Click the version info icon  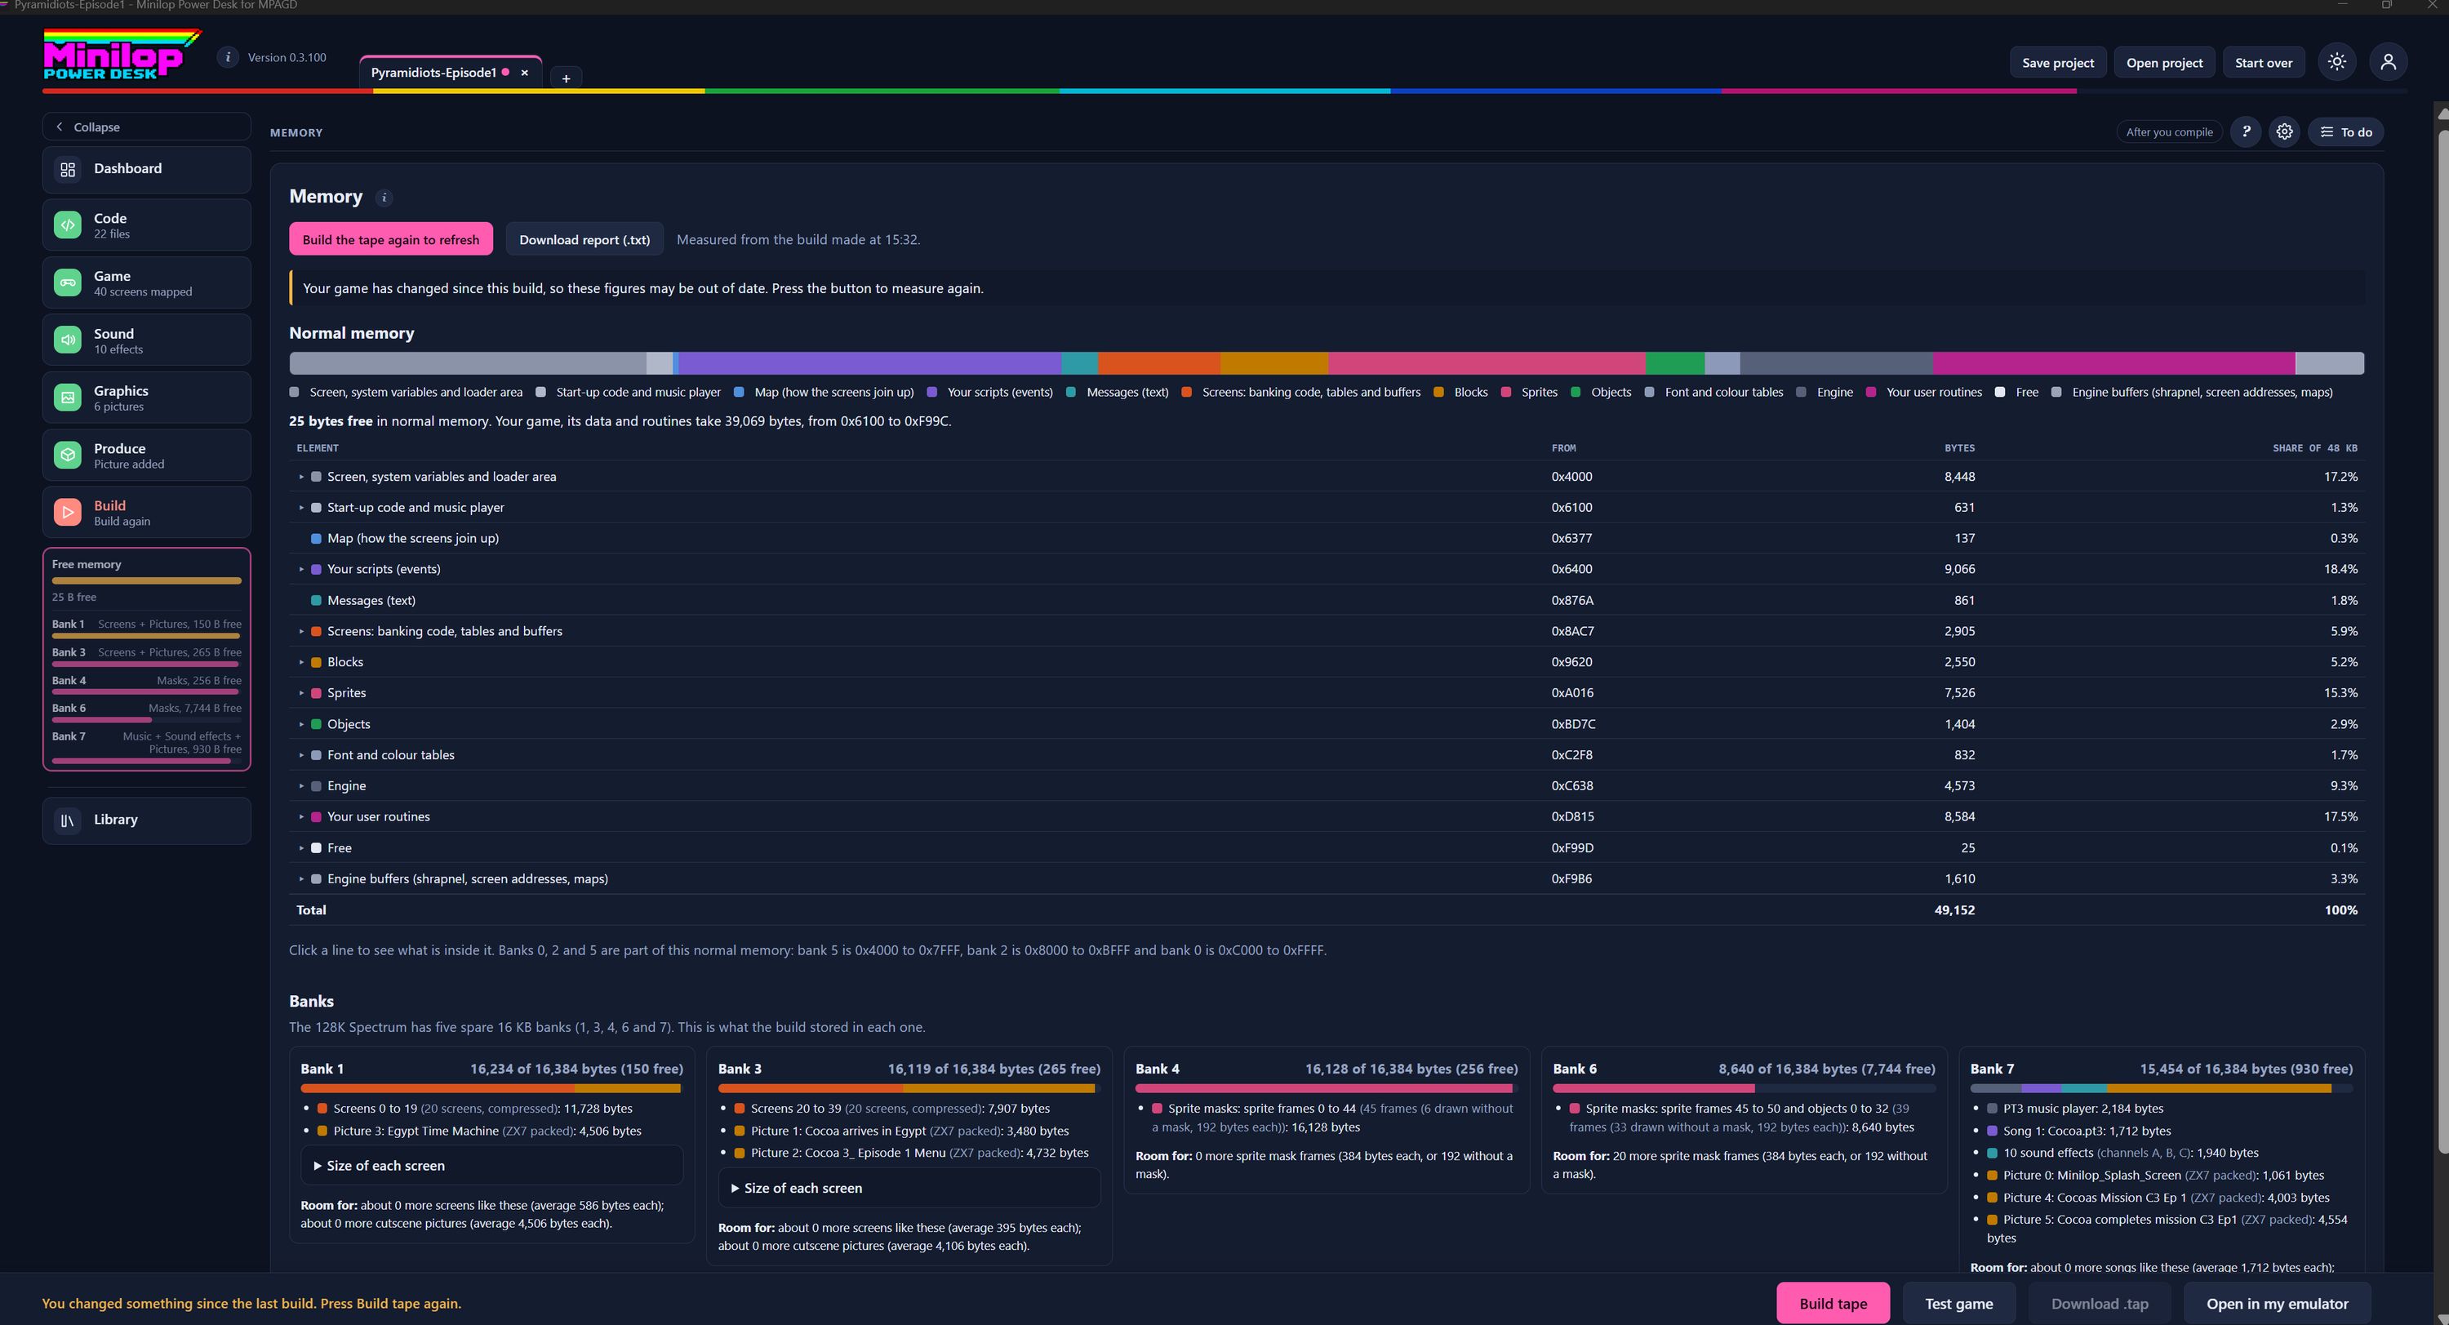click(x=227, y=57)
